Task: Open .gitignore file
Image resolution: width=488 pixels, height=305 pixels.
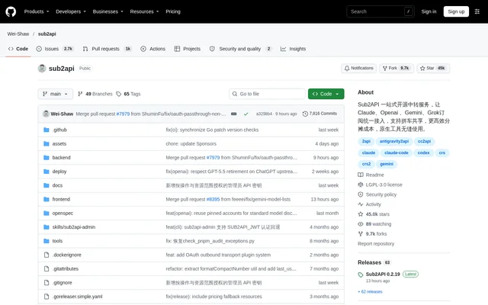Action: [62, 283]
